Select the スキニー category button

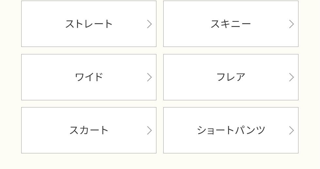click(x=231, y=24)
